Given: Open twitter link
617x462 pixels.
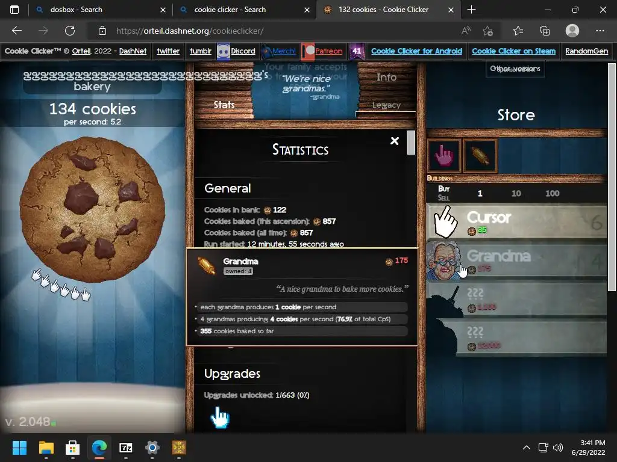Looking at the screenshot, I should click(x=168, y=51).
